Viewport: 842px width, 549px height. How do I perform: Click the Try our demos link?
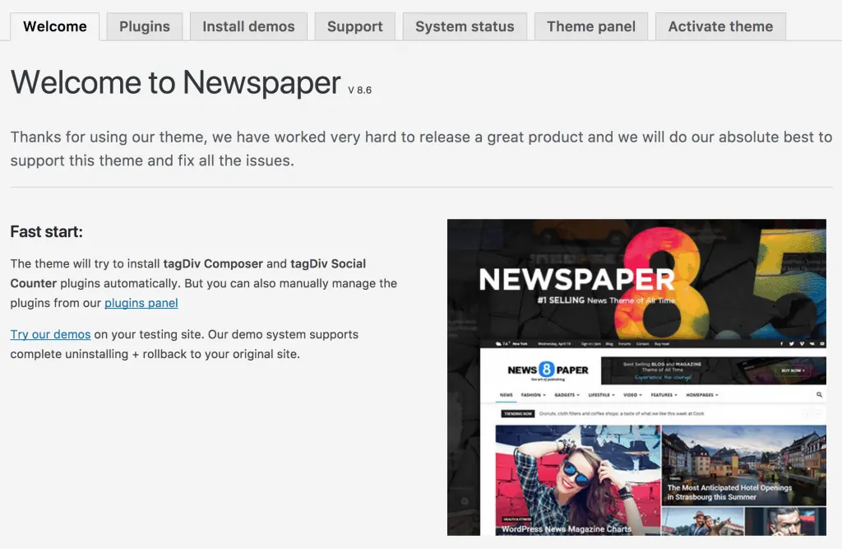tap(50, 334)
